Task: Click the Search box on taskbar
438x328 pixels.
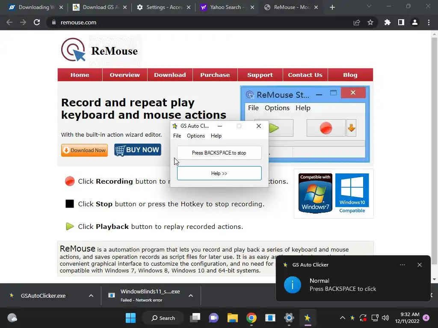Action: click(x=163, y=318)
